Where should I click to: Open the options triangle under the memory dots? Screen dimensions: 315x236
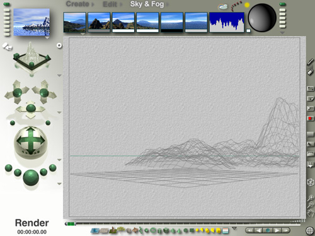(x=282, y=33)
